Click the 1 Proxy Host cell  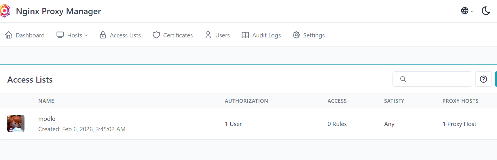pyautogui.click(x=459, y=124)
